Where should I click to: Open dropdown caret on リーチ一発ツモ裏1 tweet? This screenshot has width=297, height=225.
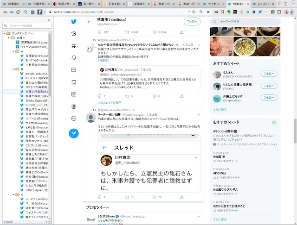pyautogui.click(x=199, y=115)
